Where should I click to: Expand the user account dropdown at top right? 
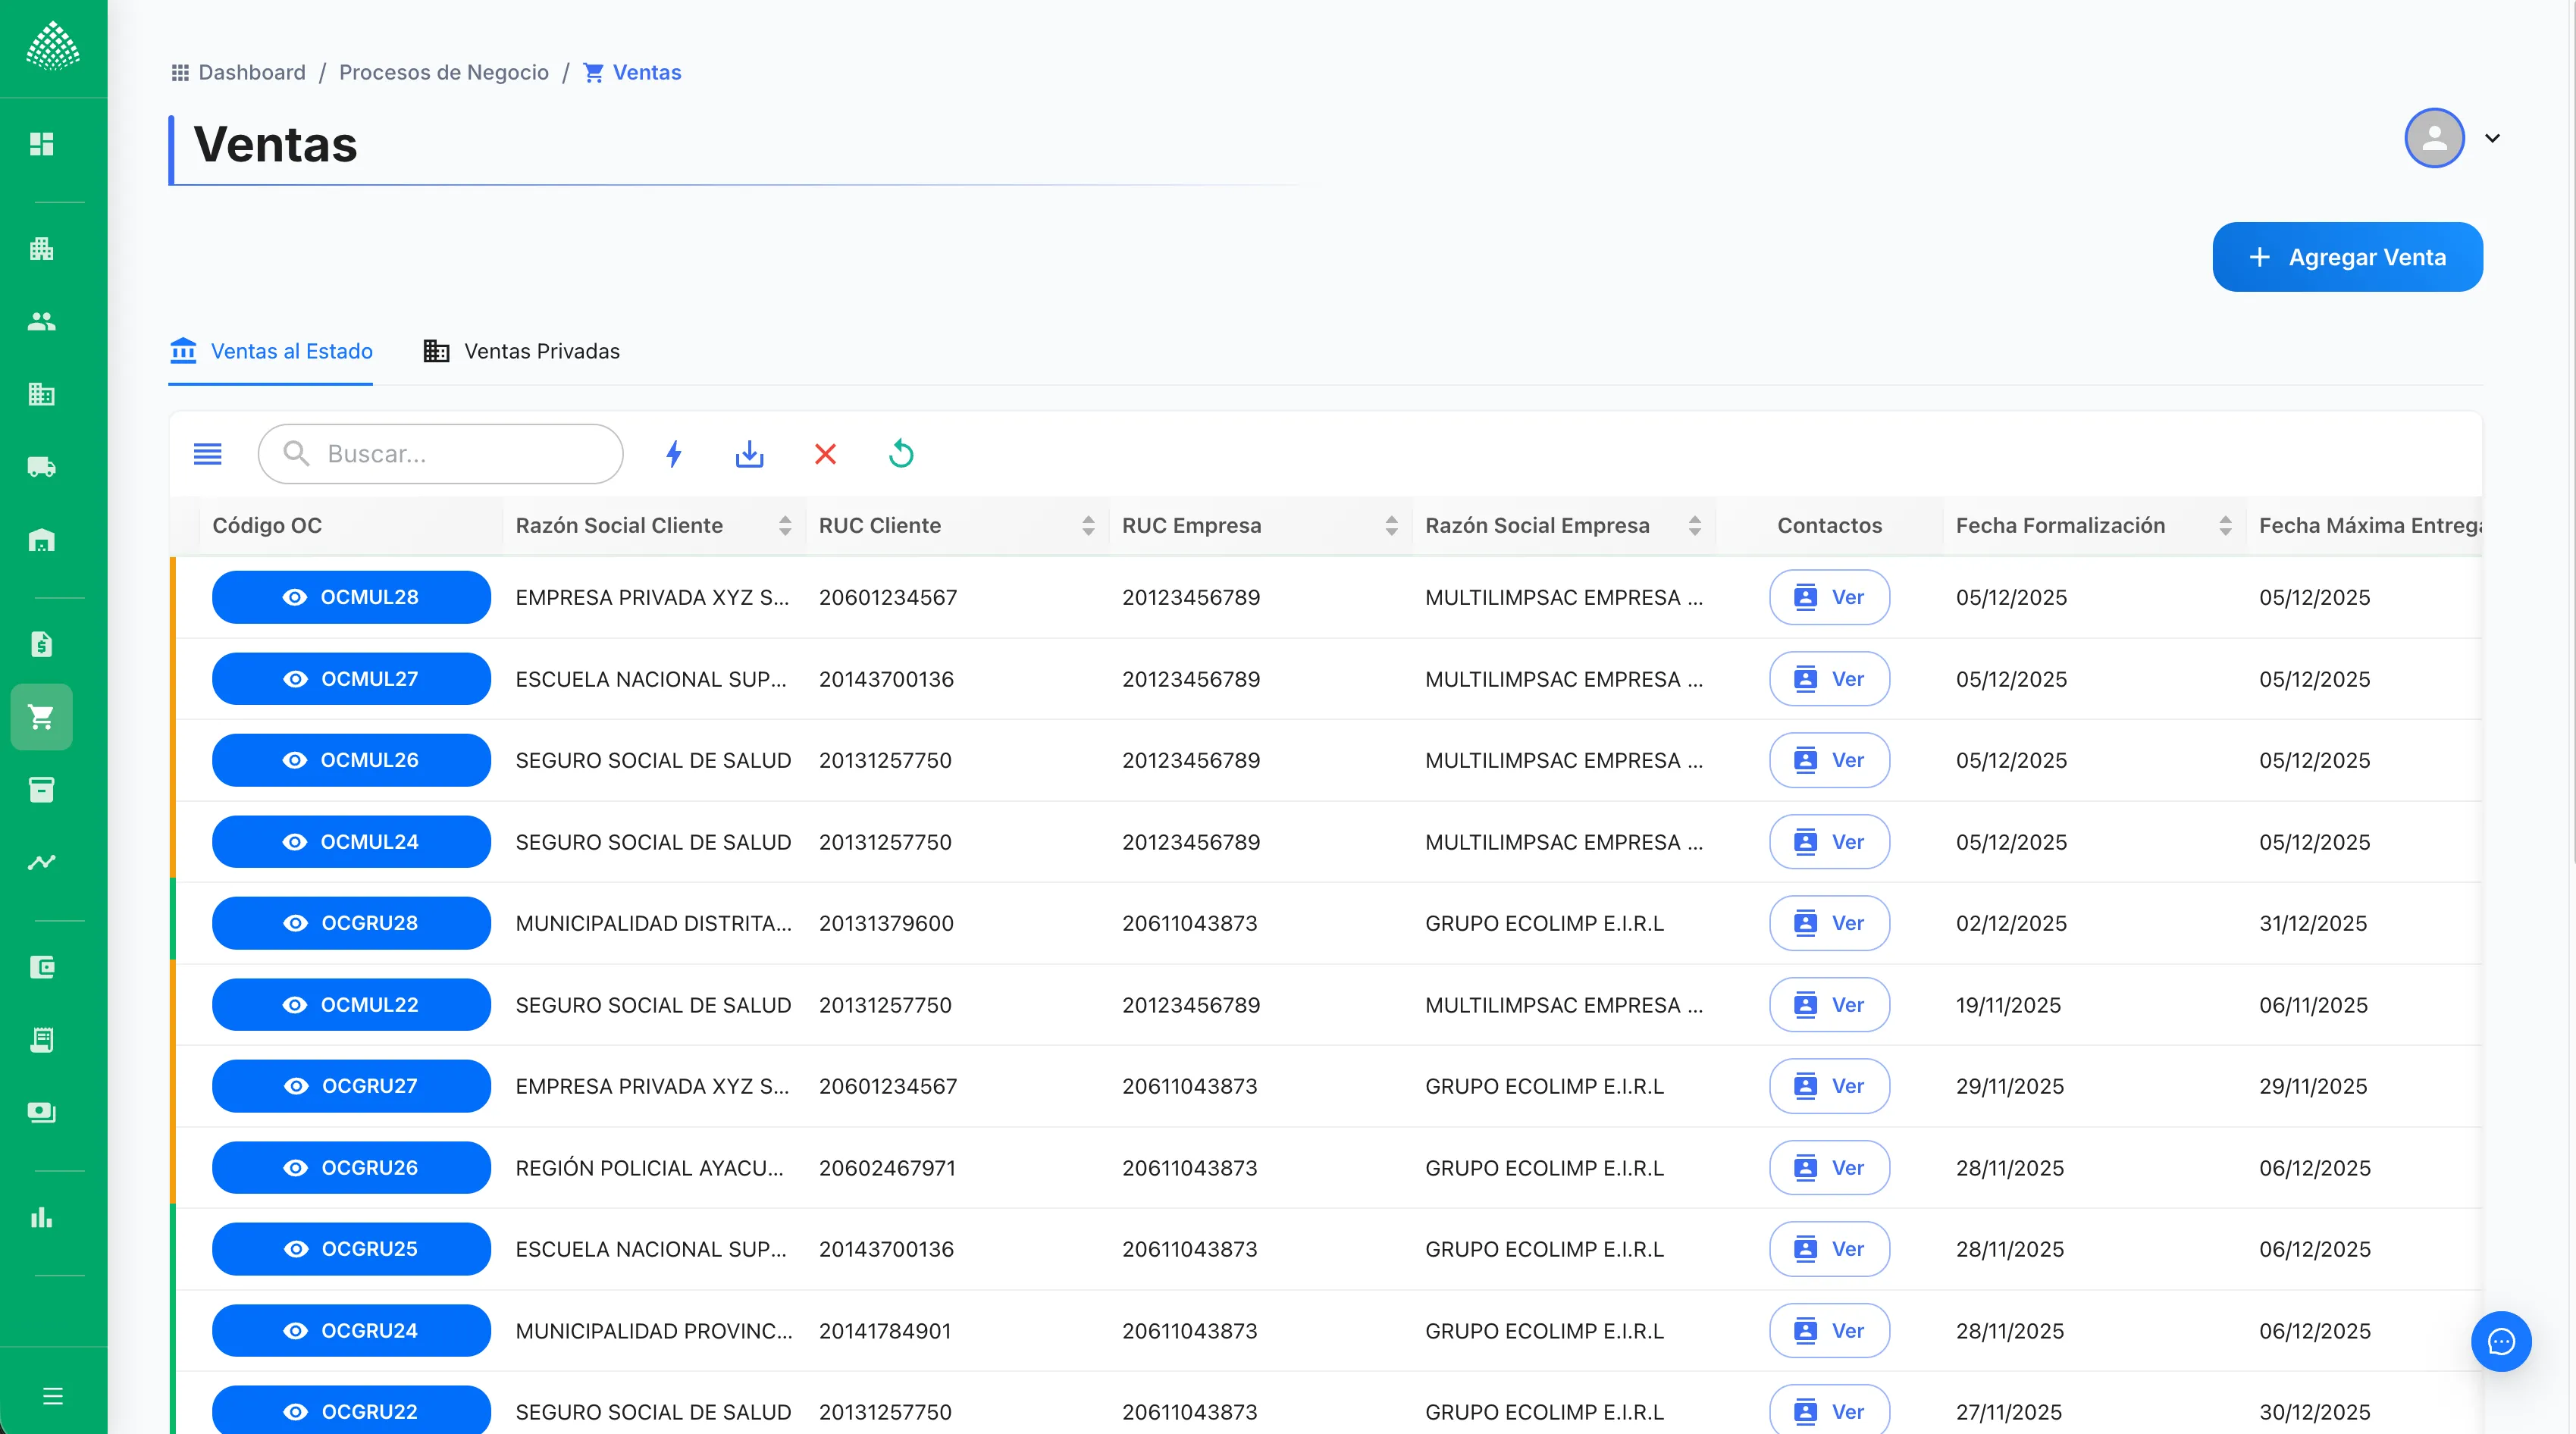[x=2493, y=139]
